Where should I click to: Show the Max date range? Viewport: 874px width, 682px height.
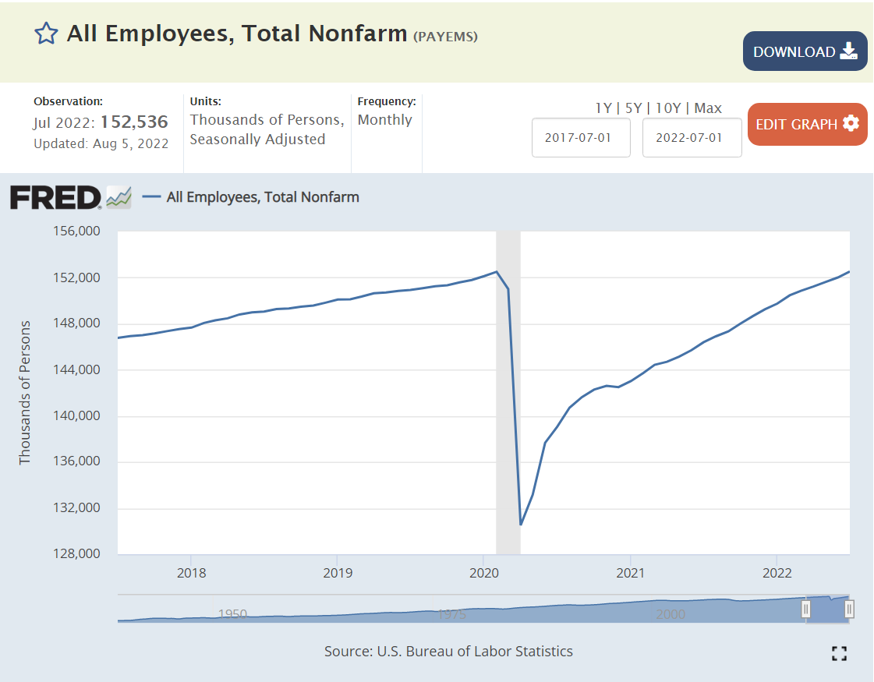(708, 108)
